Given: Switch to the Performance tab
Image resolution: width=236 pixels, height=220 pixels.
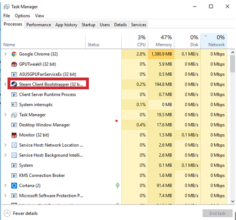Looking at the screenshot, I should click(x=39, y=25).
